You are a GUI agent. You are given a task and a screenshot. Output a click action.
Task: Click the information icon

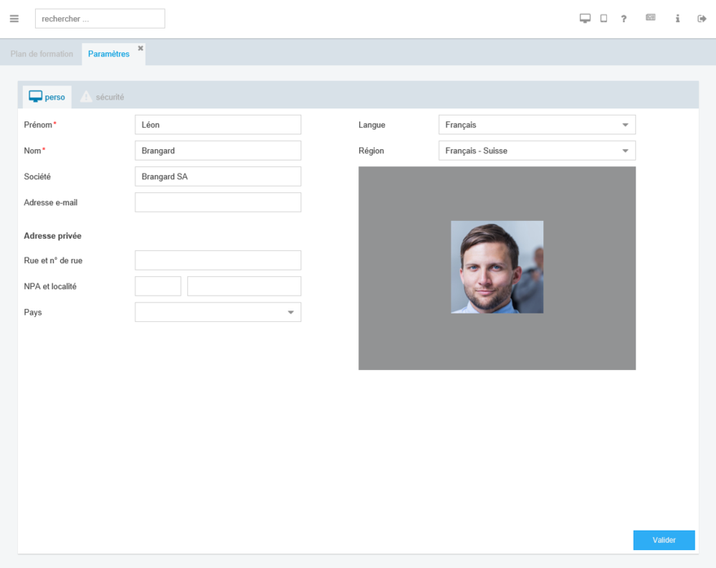coord(677,19)
